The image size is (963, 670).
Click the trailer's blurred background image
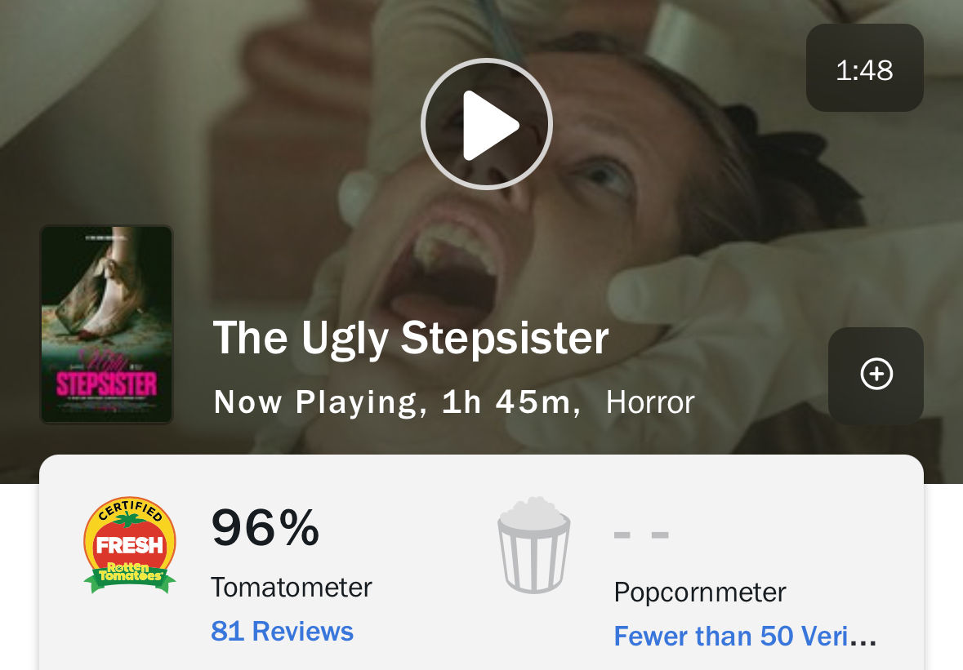coord(694,204)
